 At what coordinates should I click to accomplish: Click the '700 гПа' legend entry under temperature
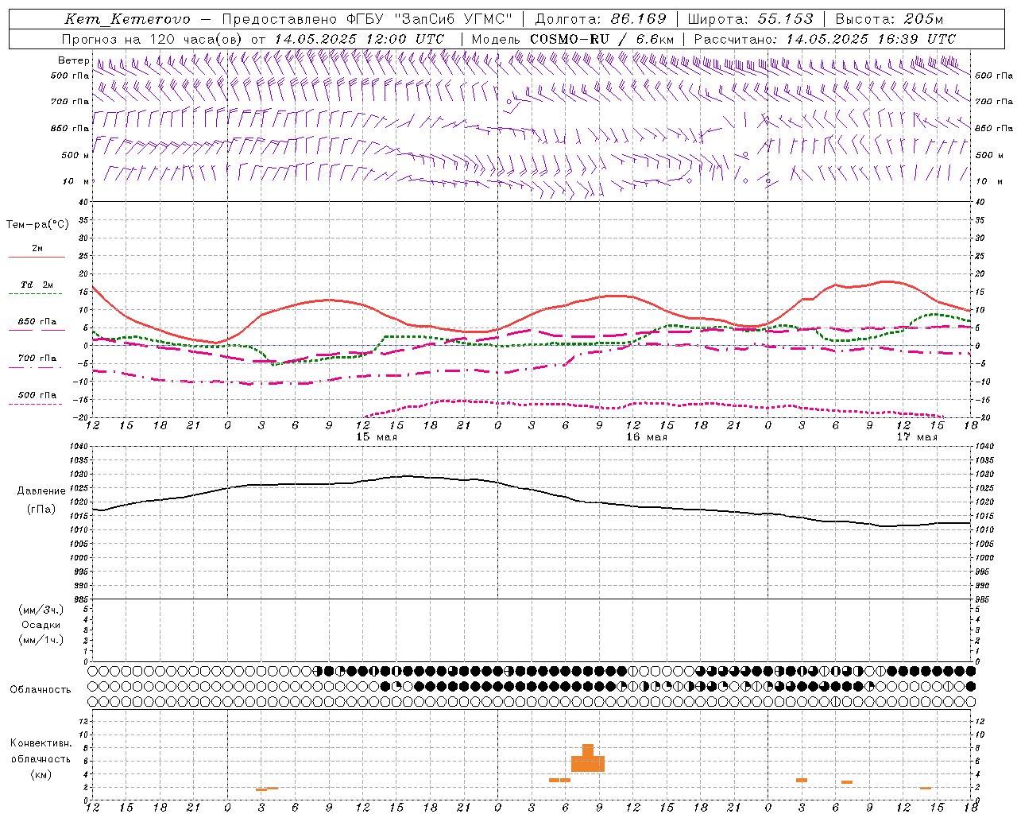37,359
